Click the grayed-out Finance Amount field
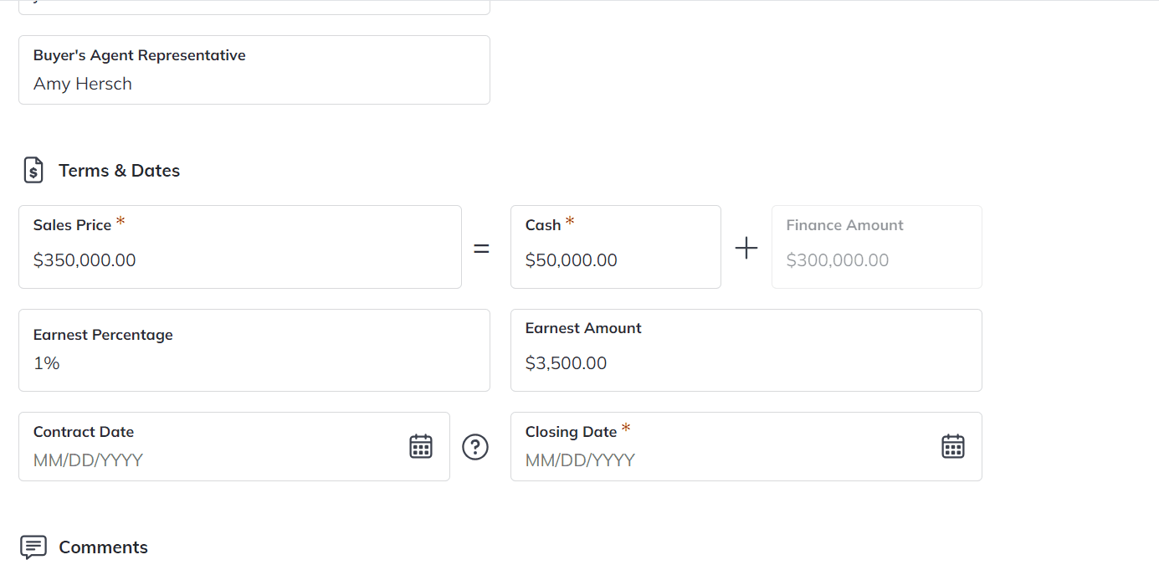Viewport: 1159px width, 565px height. point(876,259)
